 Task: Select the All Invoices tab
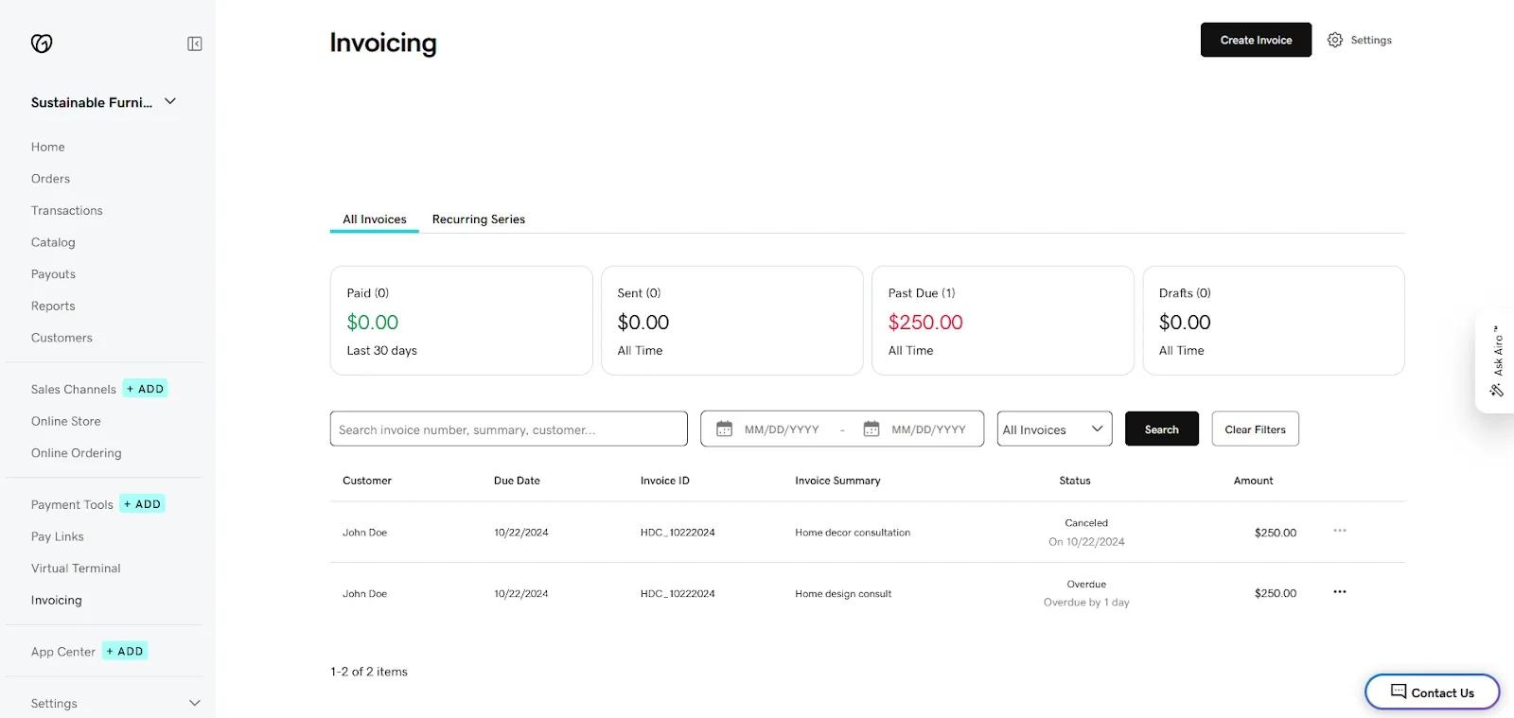pos(375,219)
